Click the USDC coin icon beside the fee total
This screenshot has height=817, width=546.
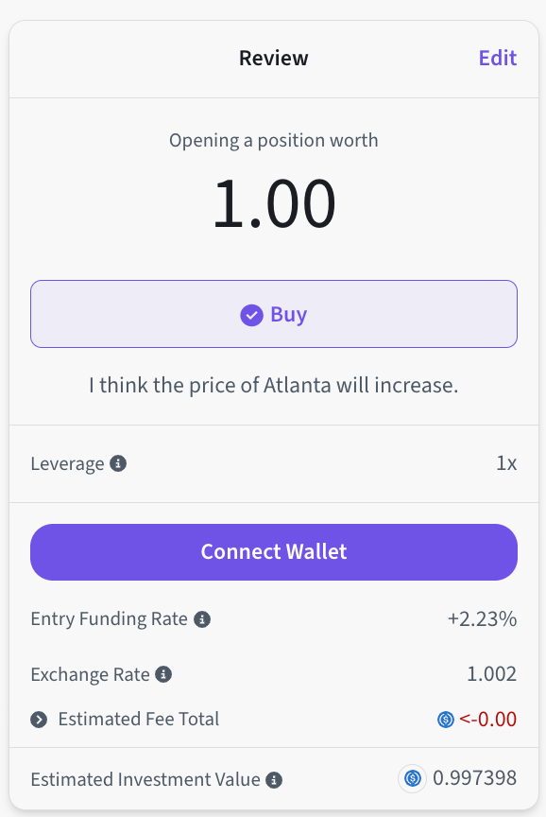pos(446,720)
